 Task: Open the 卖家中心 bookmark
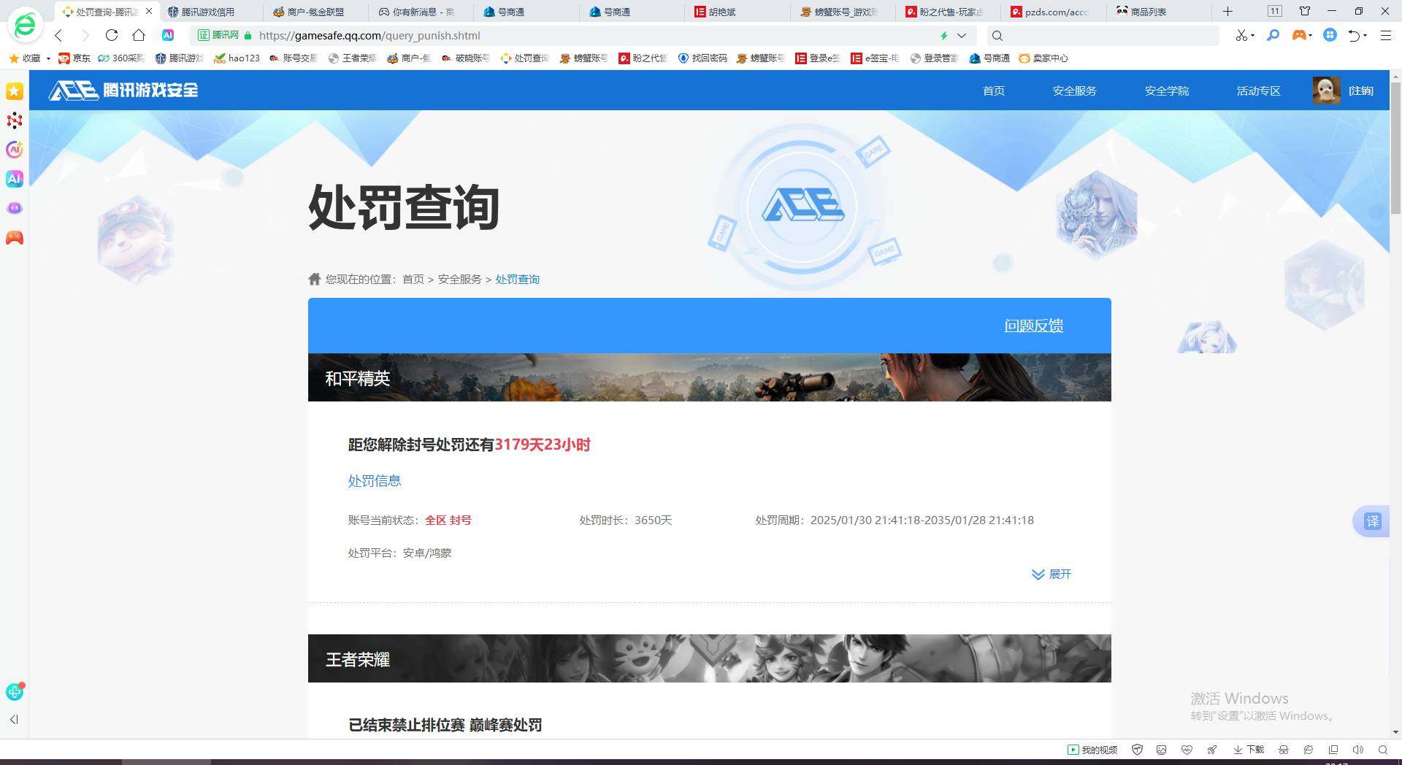[1043, 58]
